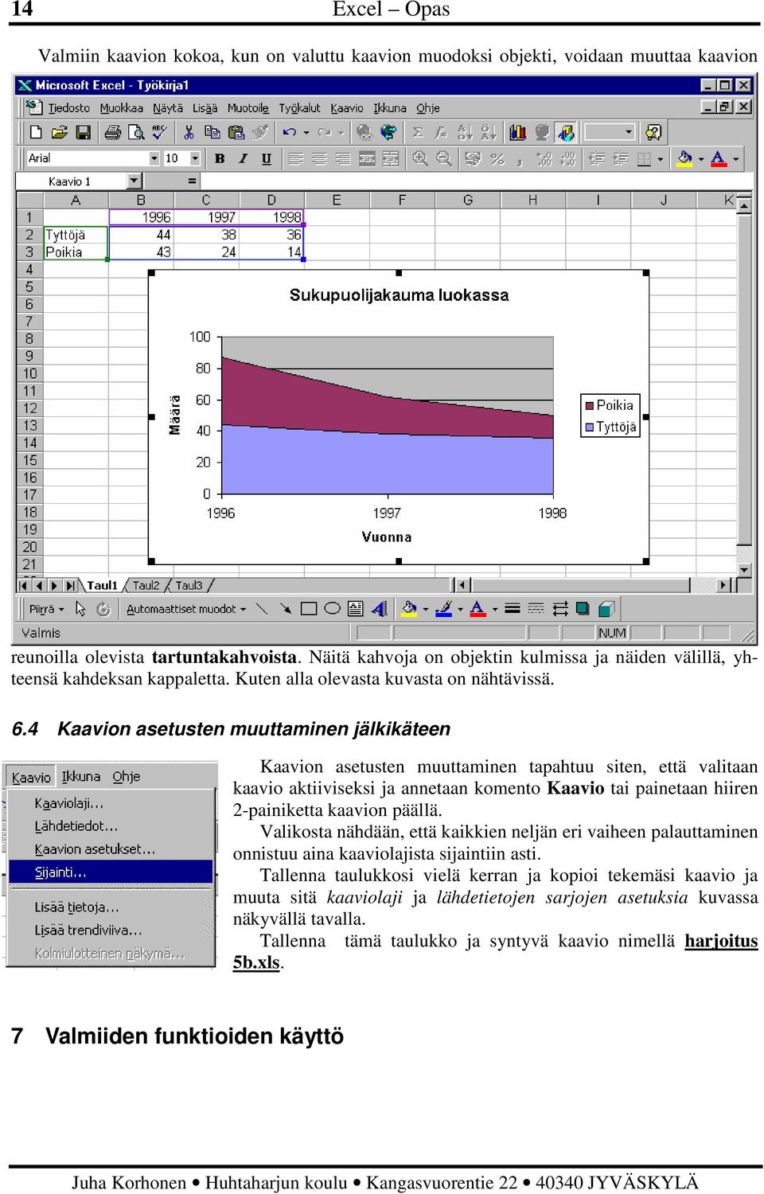Launch the Chart Wizard icon
The width and height of the screenshot is (764, 1194).
(518, 132)
